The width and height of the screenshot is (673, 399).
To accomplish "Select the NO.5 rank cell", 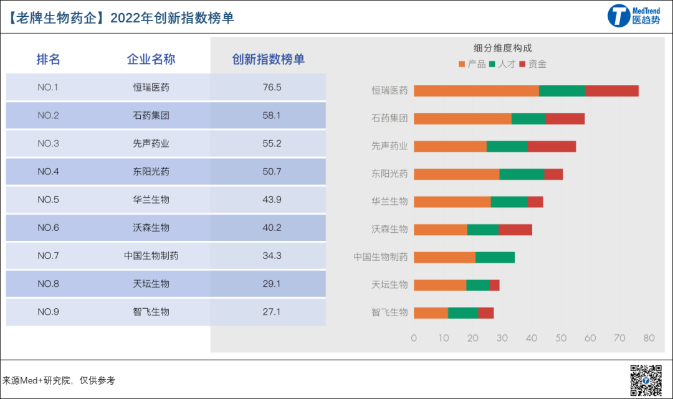I will coord(48,200).
